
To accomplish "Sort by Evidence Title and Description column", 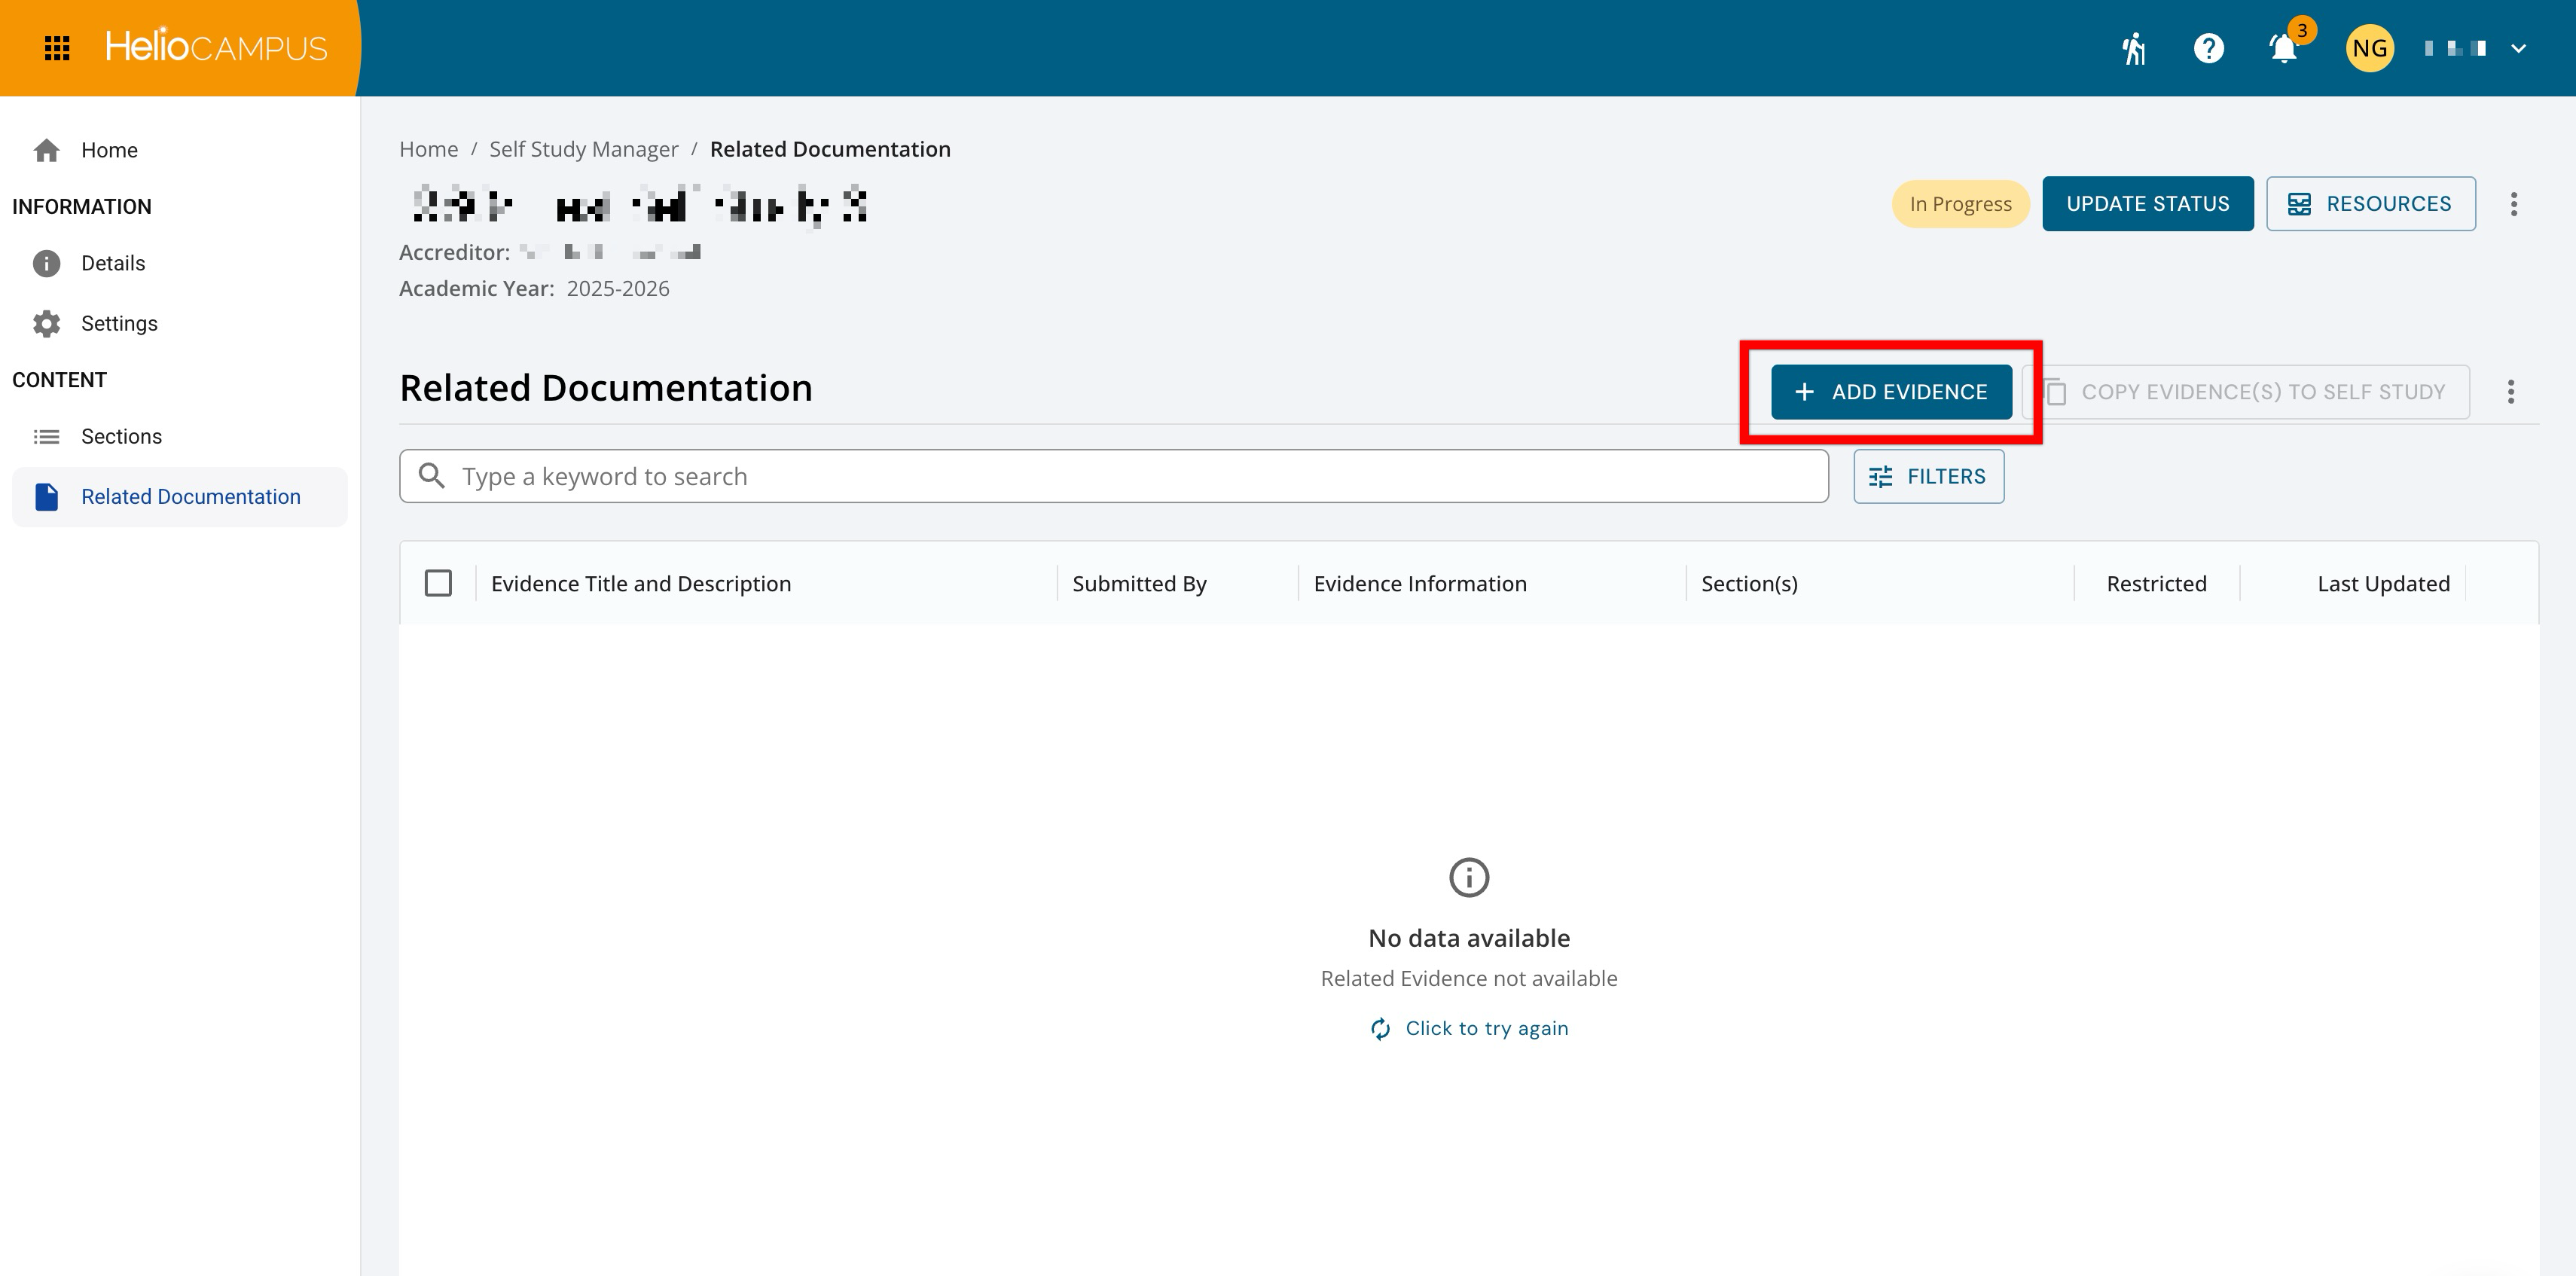I will pos(641,584).
